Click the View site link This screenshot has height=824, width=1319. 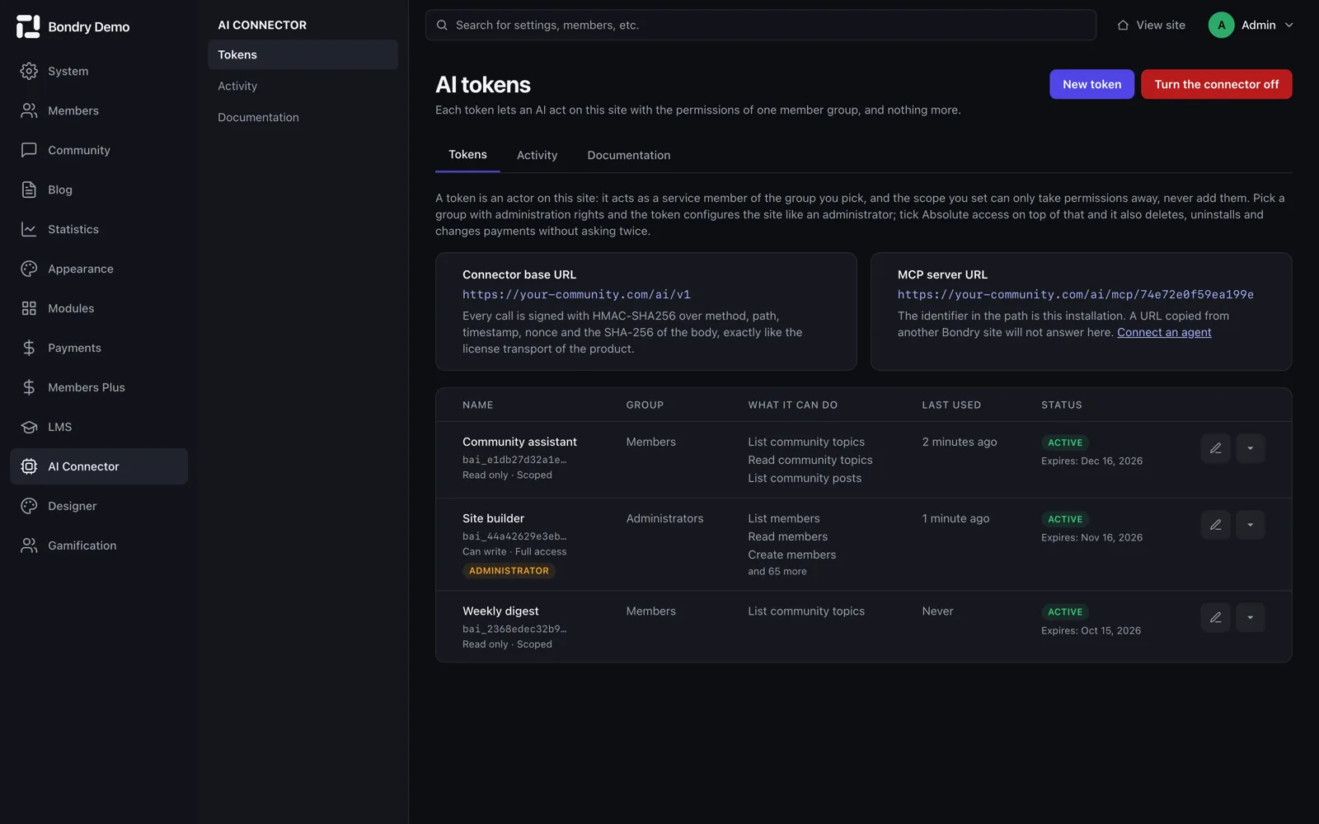pyautogui.click(x=1151, y=25)
